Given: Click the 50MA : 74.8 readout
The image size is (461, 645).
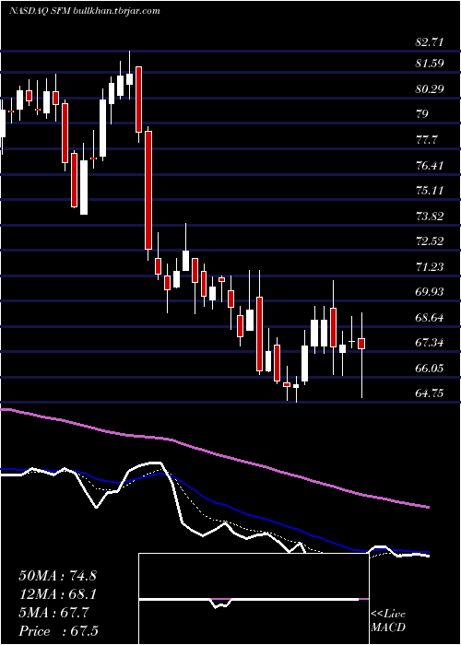Looking at the screenshot, I should click(x=58, y=576).
